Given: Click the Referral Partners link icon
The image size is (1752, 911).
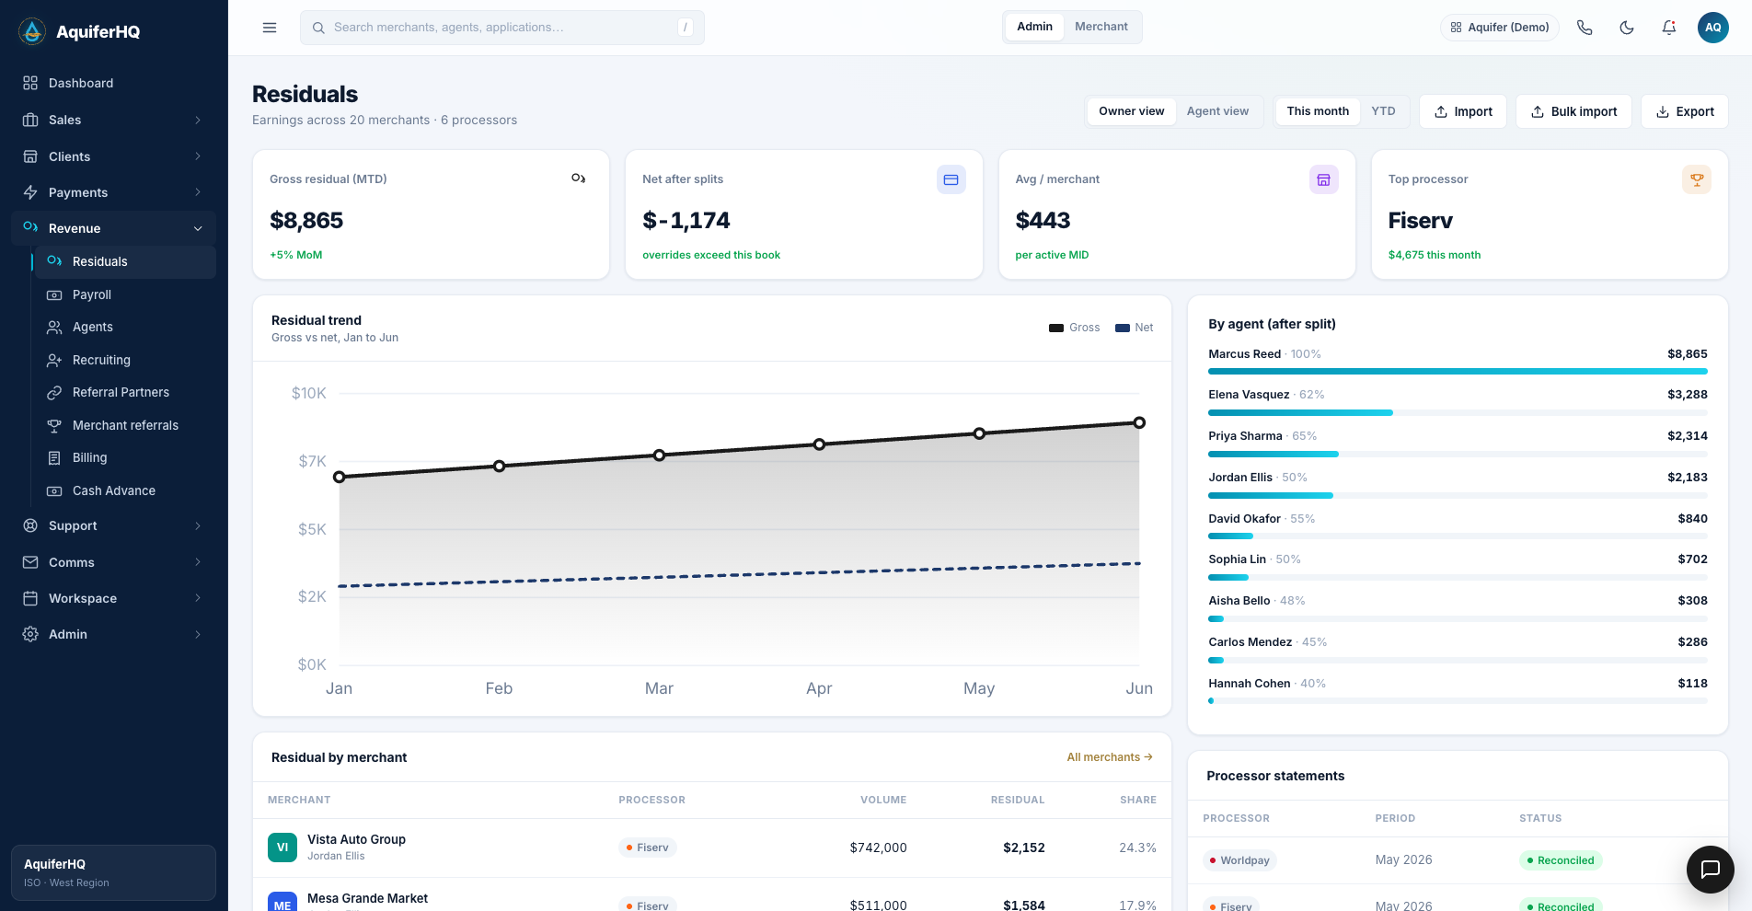Looking at the screenshot, I should 54,393.
